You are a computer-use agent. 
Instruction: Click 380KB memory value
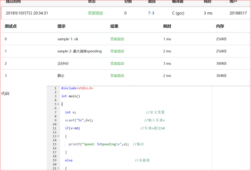221,64
